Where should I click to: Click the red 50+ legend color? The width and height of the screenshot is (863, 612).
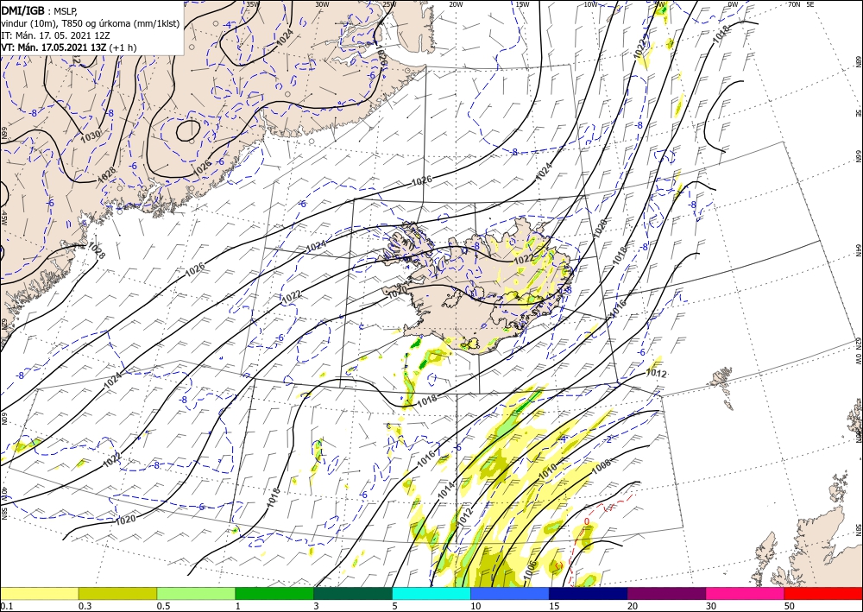[823, 593]
